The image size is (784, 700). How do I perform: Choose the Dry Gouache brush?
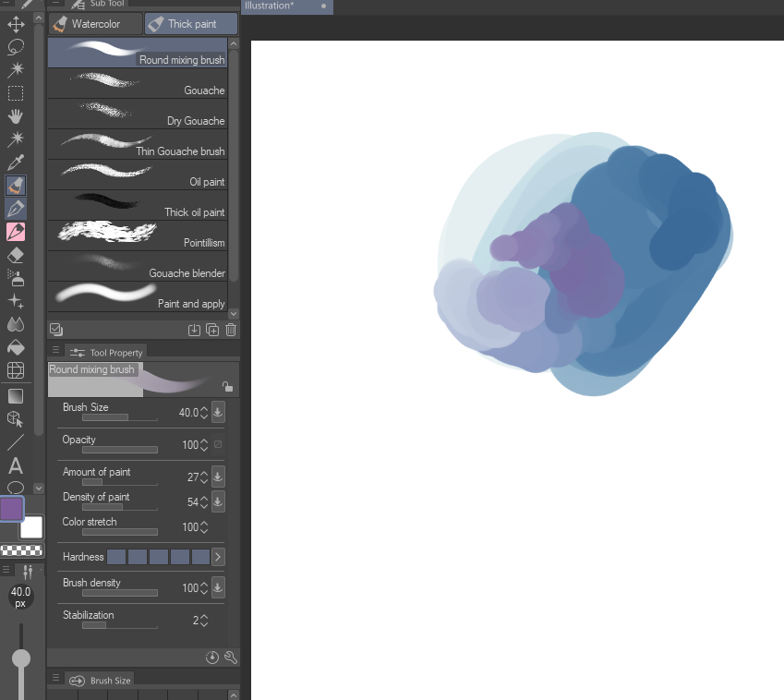(x=138, y=114)
